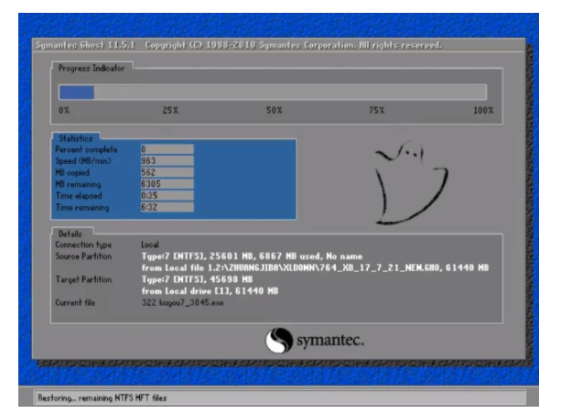561x414 pixels.
Task: Click the Symantec Ghost title bar text
Action: (x=239, y=45)
